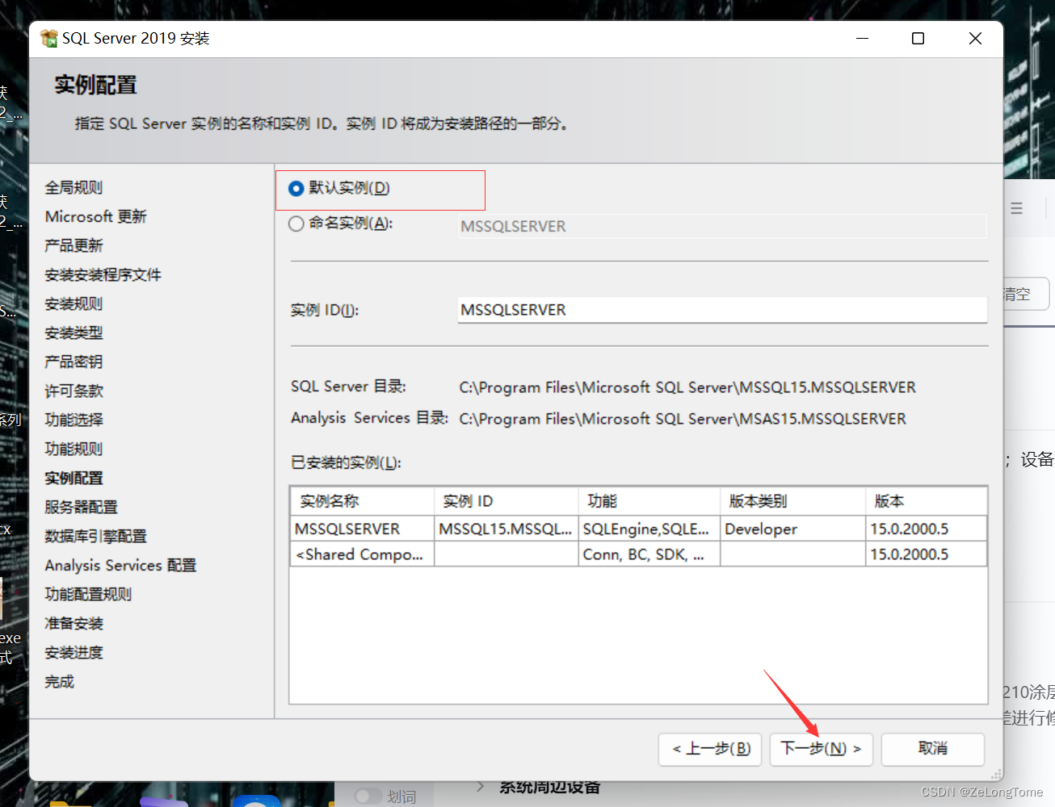
Task: Select the 准备安装 step
Action: point(74,623)
